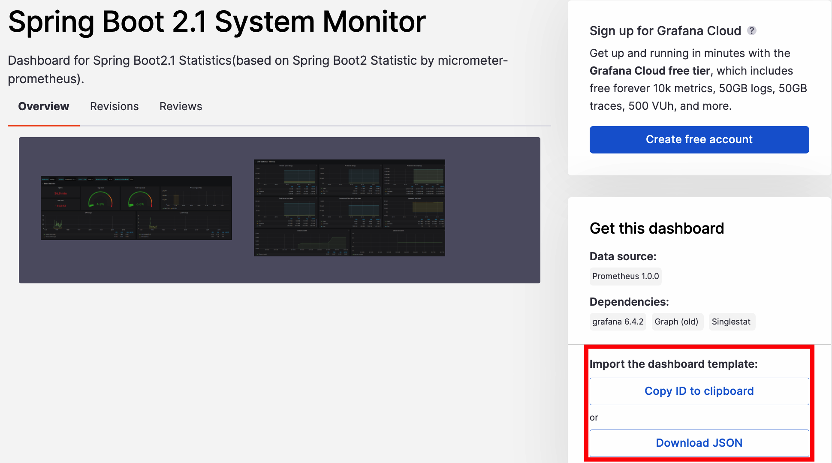Click the Import the dashboard template label
Viewport: 832px width, 463px height.
tap(673, 364)
